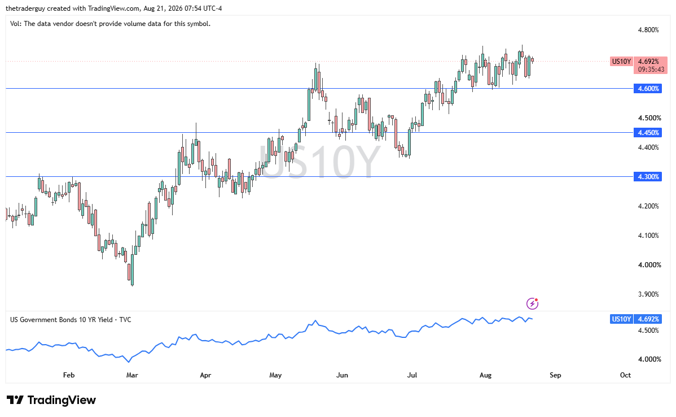Click the 4.000% label in lower pane scale
The width and height of the screenshot is (676, 417).
point(649,359)
